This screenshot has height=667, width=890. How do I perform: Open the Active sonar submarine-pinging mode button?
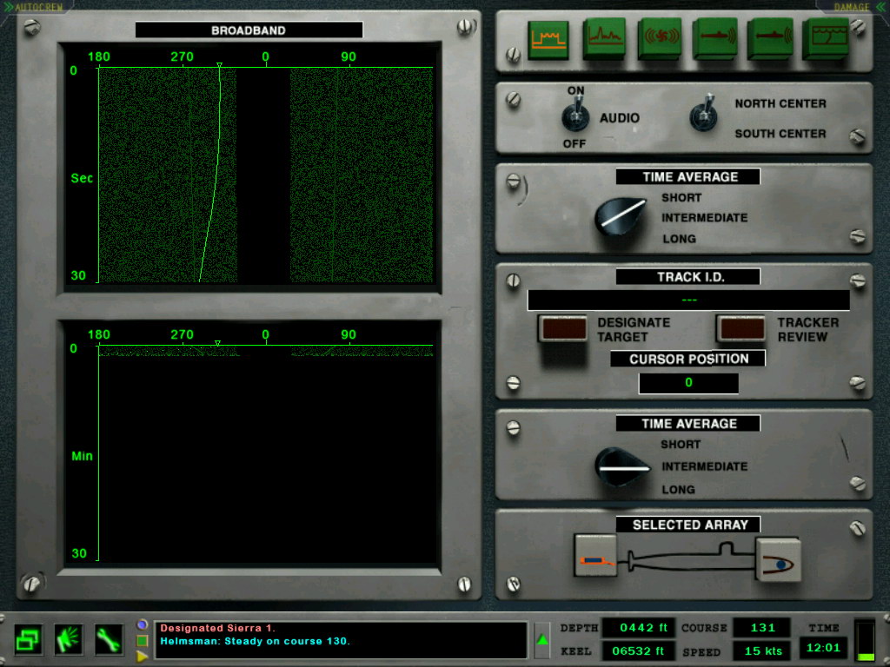(x=714, y=39)
